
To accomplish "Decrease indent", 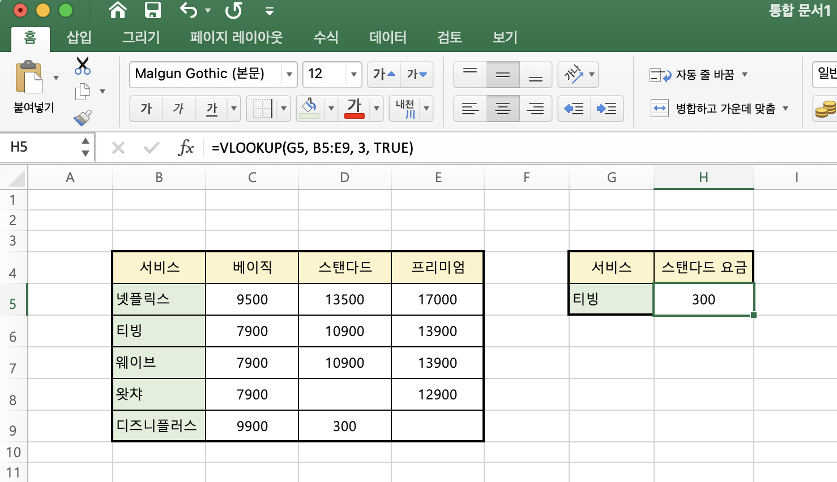I will coord(574,109).
